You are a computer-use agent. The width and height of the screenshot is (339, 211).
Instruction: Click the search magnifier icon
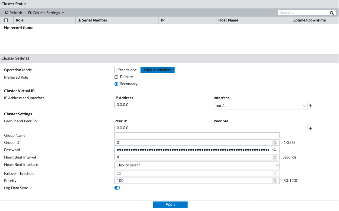coord(332,13)
